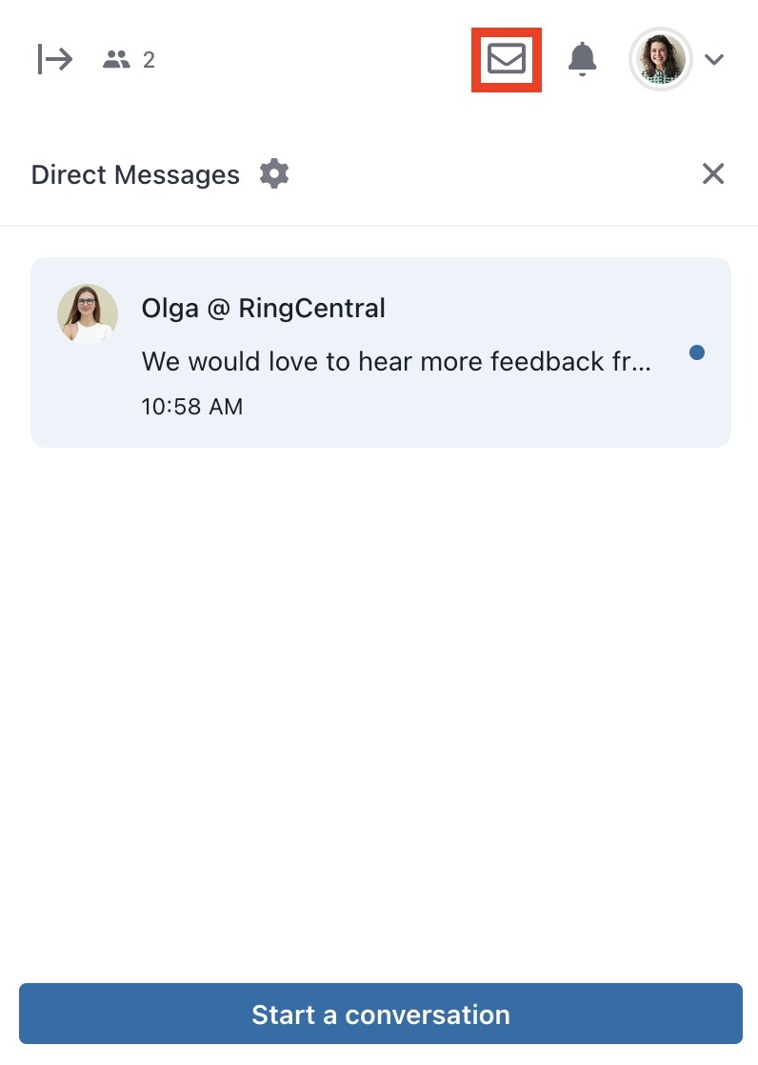758x1065 pixels.
Task: Click empty space below the conversation list
Action: point(379,713)
